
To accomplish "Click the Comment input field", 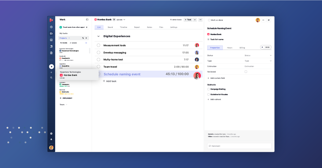I will (239, 146).
